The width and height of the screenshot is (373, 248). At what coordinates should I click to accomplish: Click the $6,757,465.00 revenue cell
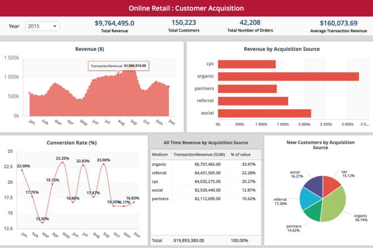tap(207, 164)
